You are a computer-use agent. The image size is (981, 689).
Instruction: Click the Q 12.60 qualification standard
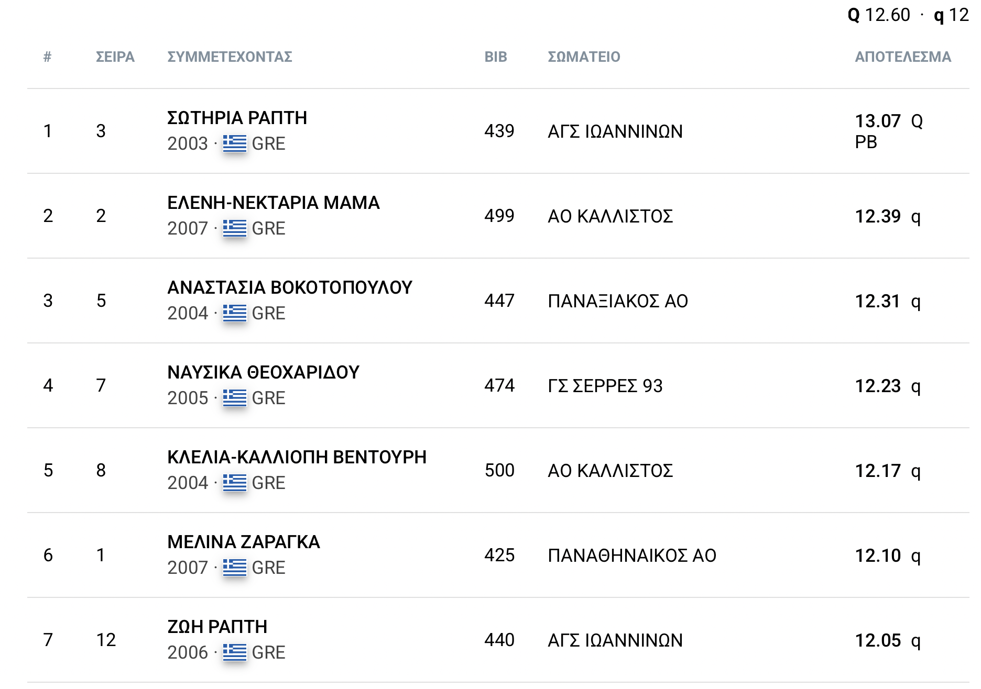coord(879,15)
